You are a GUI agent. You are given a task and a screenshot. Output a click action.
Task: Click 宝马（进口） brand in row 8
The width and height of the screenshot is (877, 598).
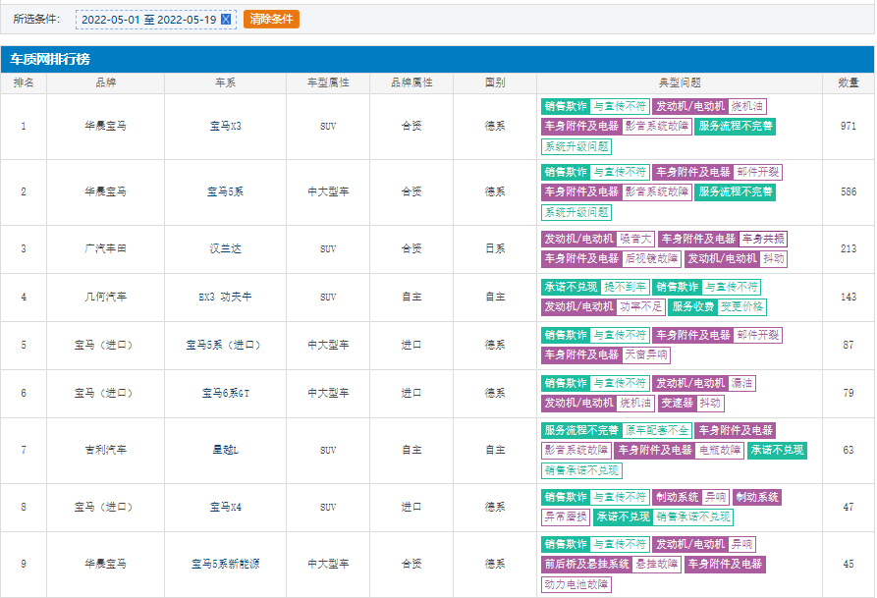click(106, 507)
